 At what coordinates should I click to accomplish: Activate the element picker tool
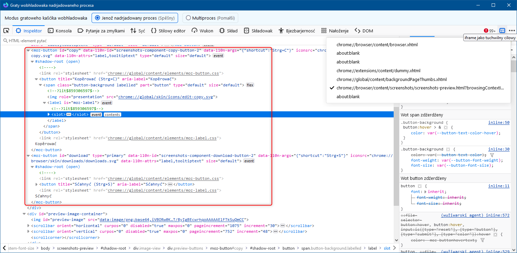[6, 31]
